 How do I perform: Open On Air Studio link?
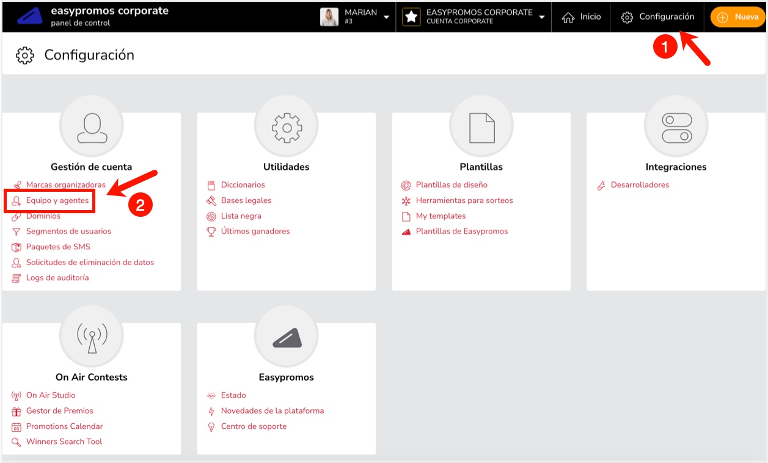click(51, 395)
